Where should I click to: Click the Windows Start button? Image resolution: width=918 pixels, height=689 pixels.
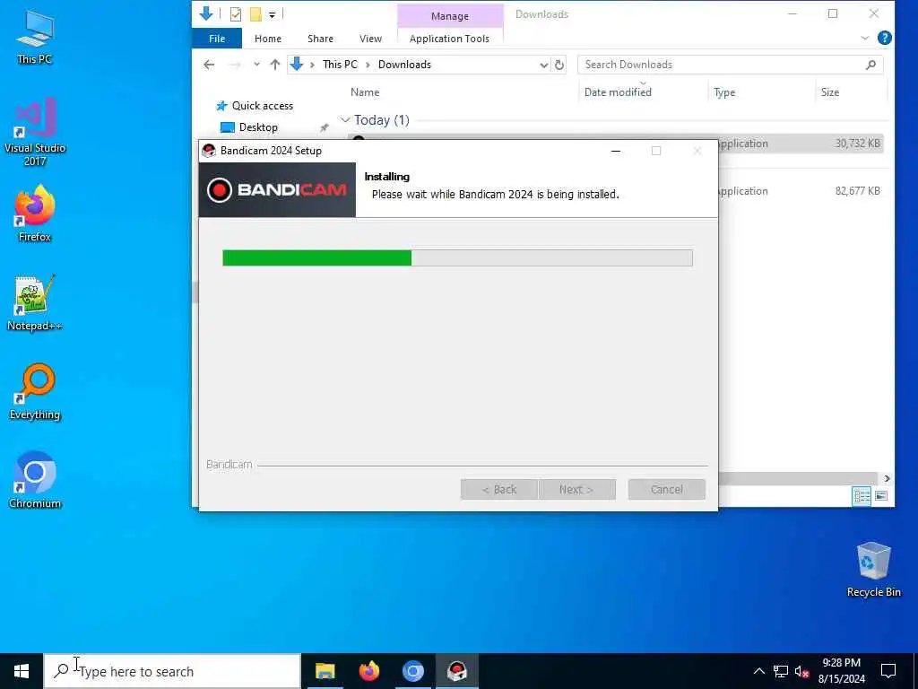[x=22, y=671]
